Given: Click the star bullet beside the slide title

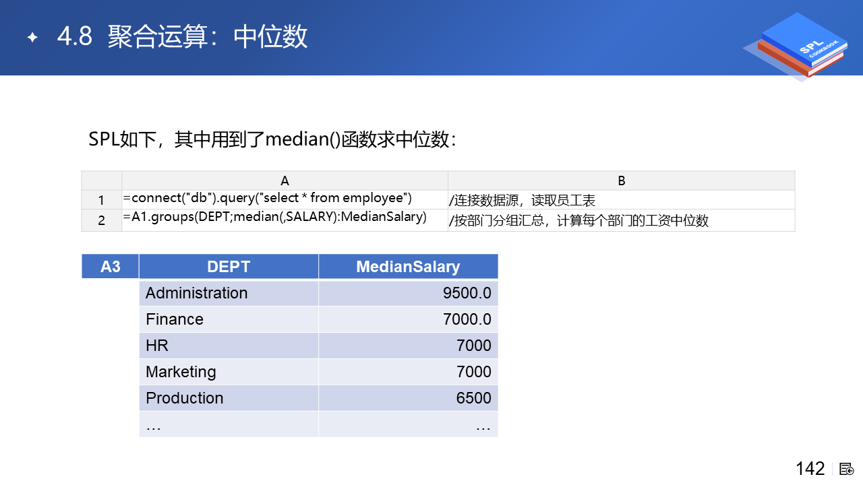Looking at the screenshot, I should [x=32, y=37].
